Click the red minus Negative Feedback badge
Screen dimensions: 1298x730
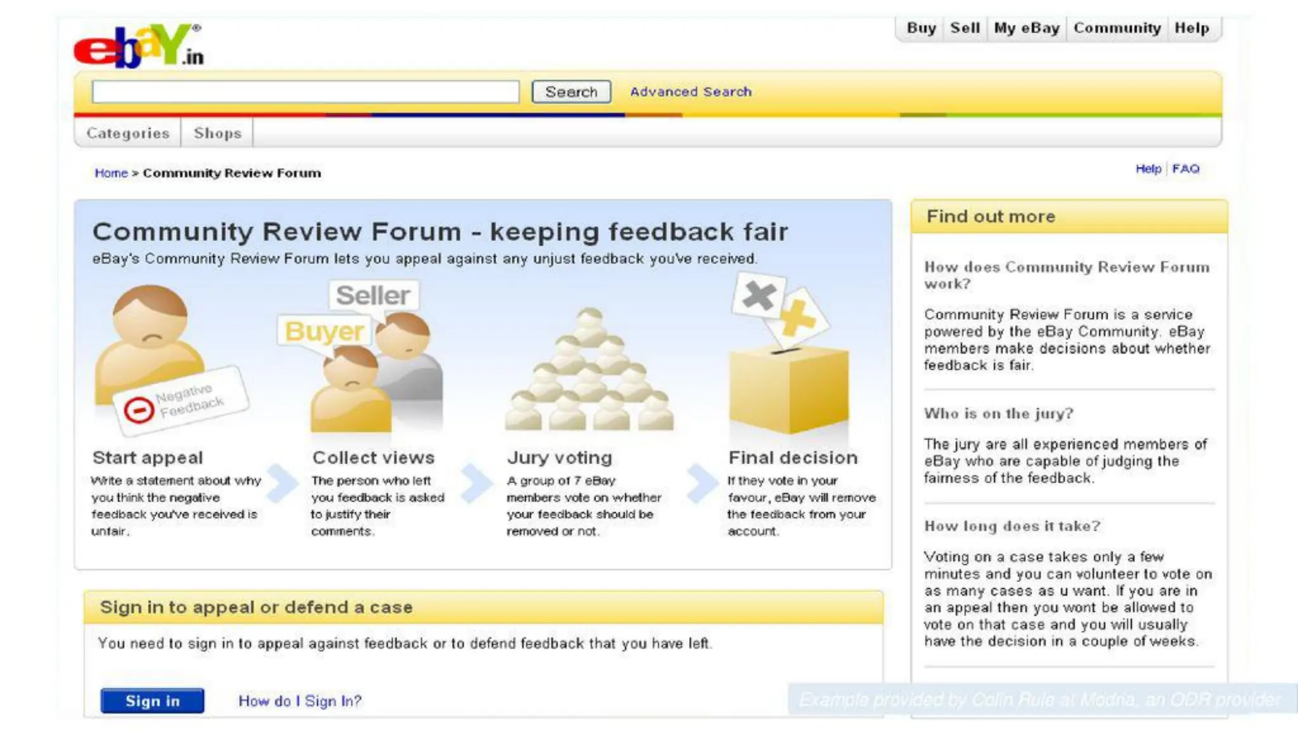[x=139, y=410]
